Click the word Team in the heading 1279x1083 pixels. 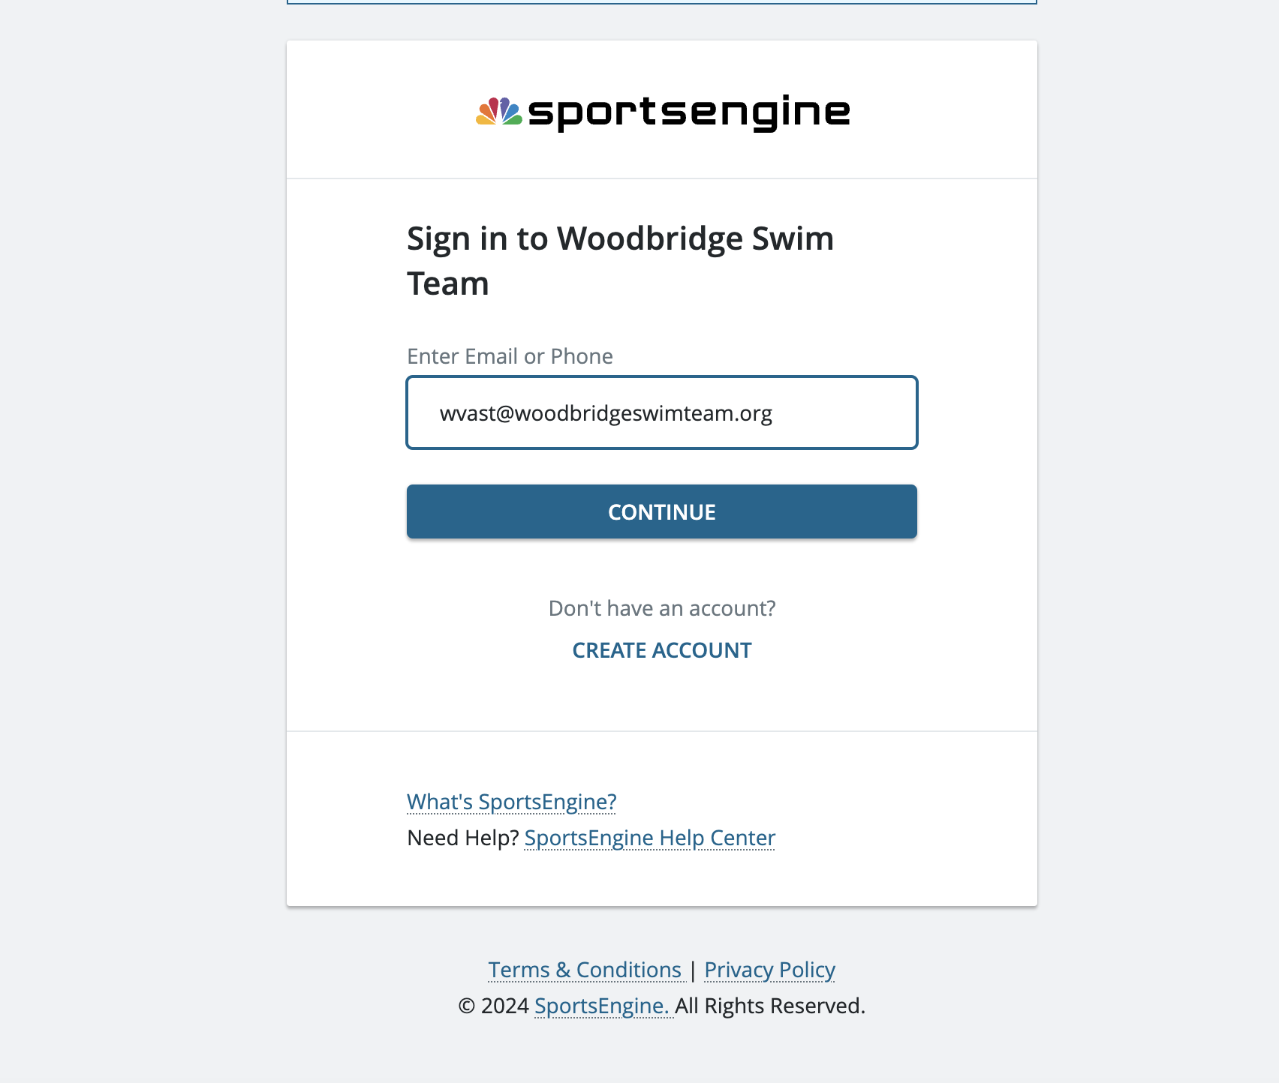(448, 284)
